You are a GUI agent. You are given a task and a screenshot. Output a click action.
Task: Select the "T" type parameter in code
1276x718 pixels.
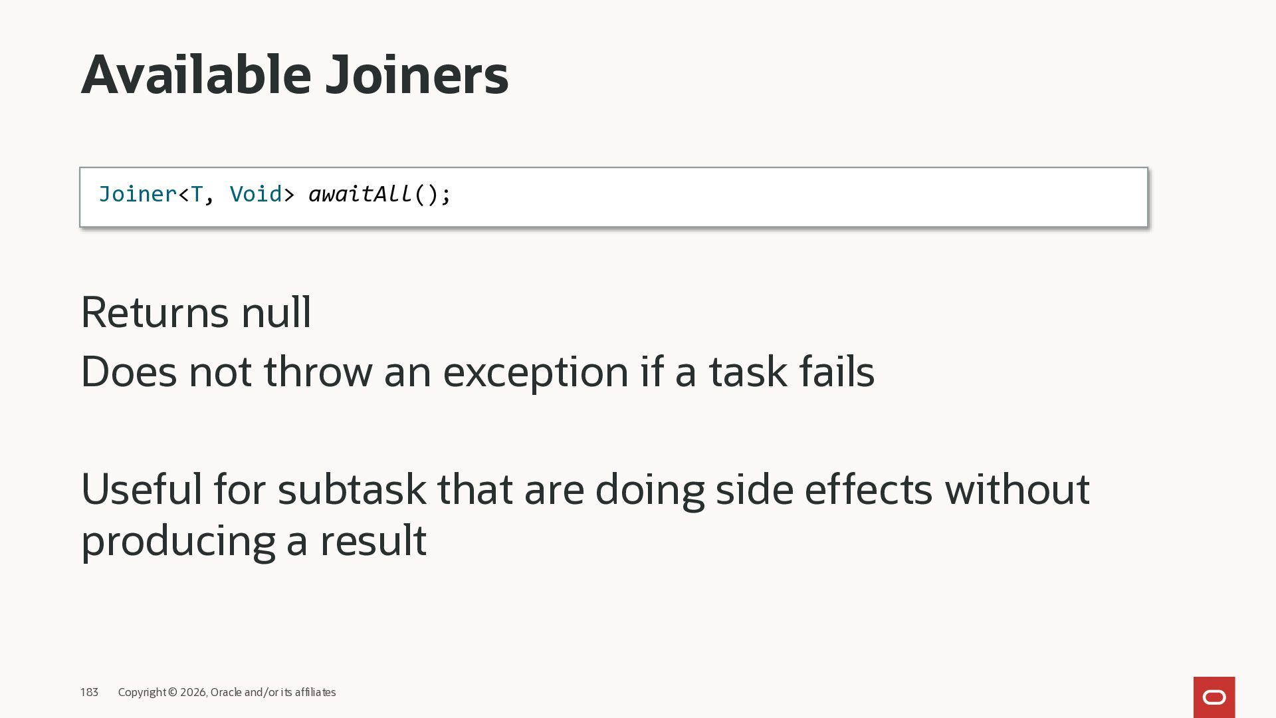197,194
